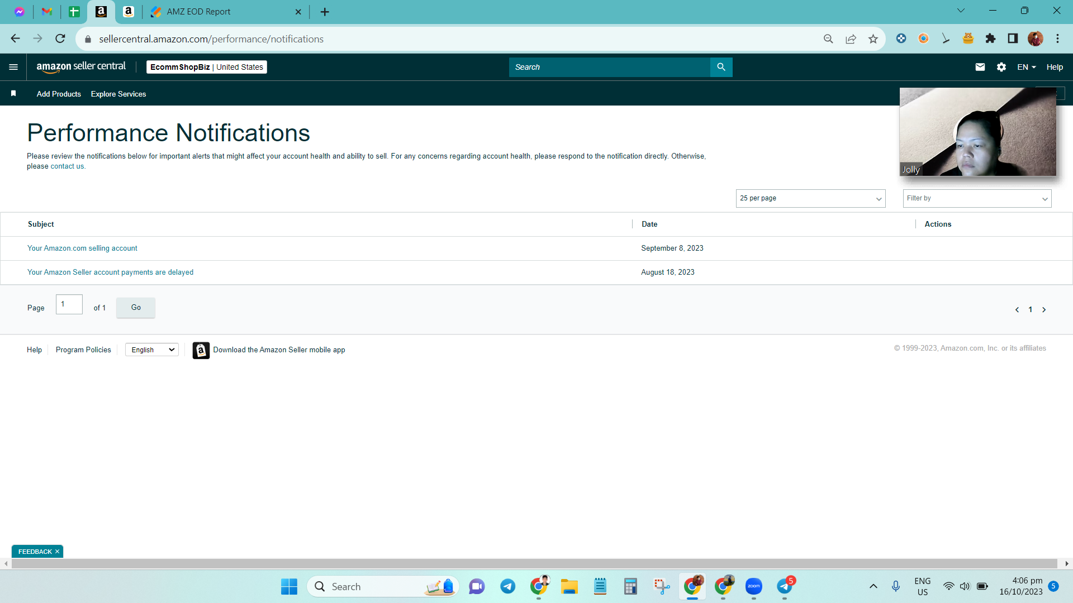Image resolution: width=1073 pixels, height=603 pixels.
Task: Open the settings gear icon
Action: coord(1001,67)
